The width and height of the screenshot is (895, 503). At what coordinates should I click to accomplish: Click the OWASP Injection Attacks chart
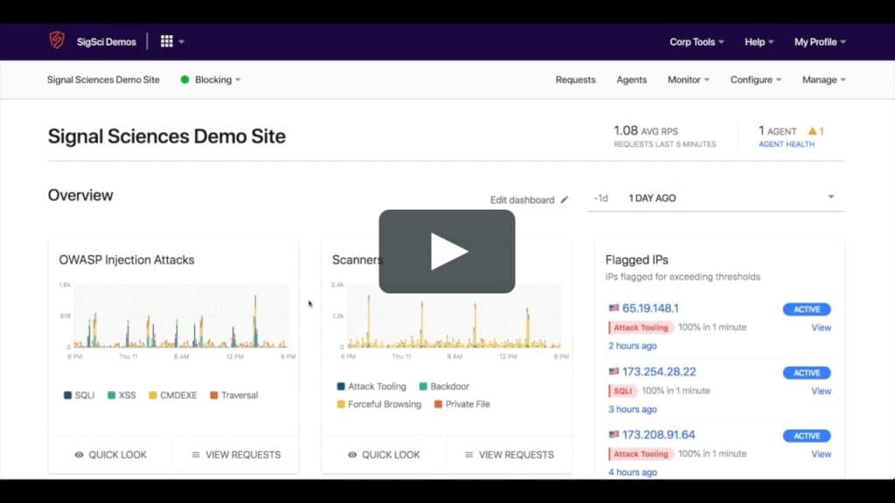(x=178, y=320)
